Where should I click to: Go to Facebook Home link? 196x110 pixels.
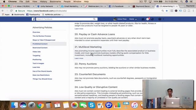click(x=132, y=19)
